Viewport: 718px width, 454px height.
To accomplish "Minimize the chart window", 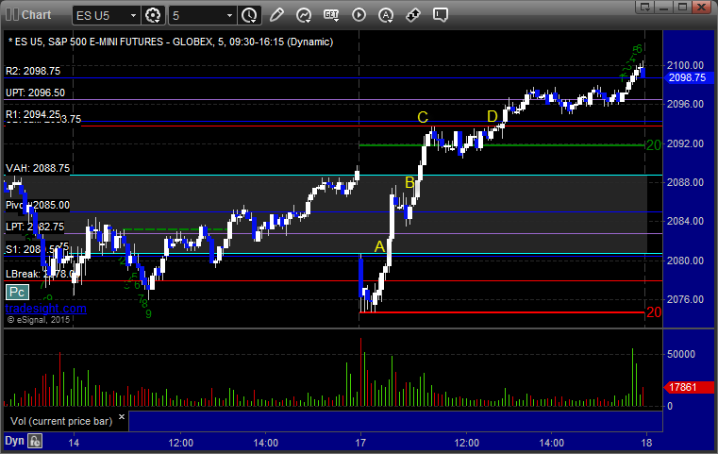I will (x=664, y=7).
